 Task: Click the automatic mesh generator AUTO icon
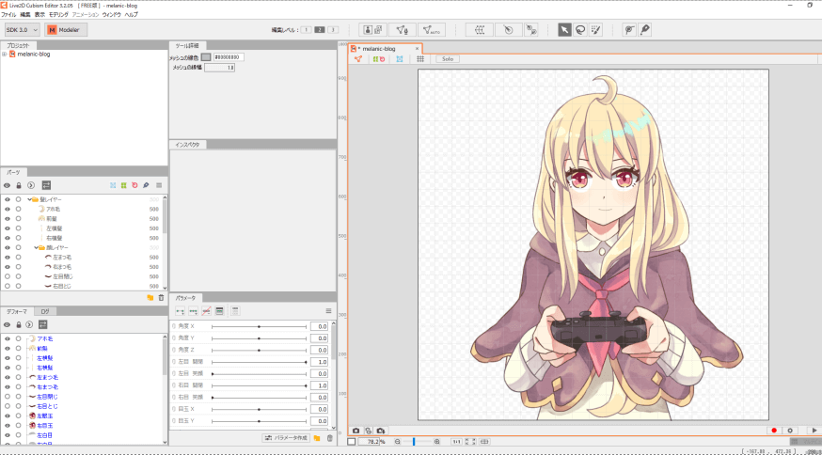tap(432, 30)
